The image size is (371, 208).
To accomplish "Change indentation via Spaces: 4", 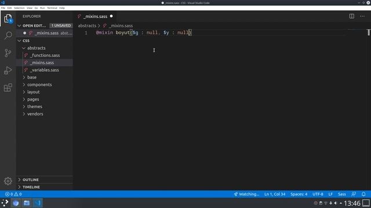I will [x=299, y=194].
